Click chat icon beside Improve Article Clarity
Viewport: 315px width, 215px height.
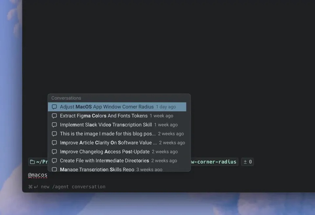(x=54, y=143)
